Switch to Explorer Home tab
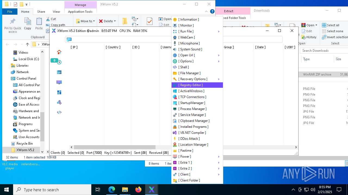 [x=25, y=12]
